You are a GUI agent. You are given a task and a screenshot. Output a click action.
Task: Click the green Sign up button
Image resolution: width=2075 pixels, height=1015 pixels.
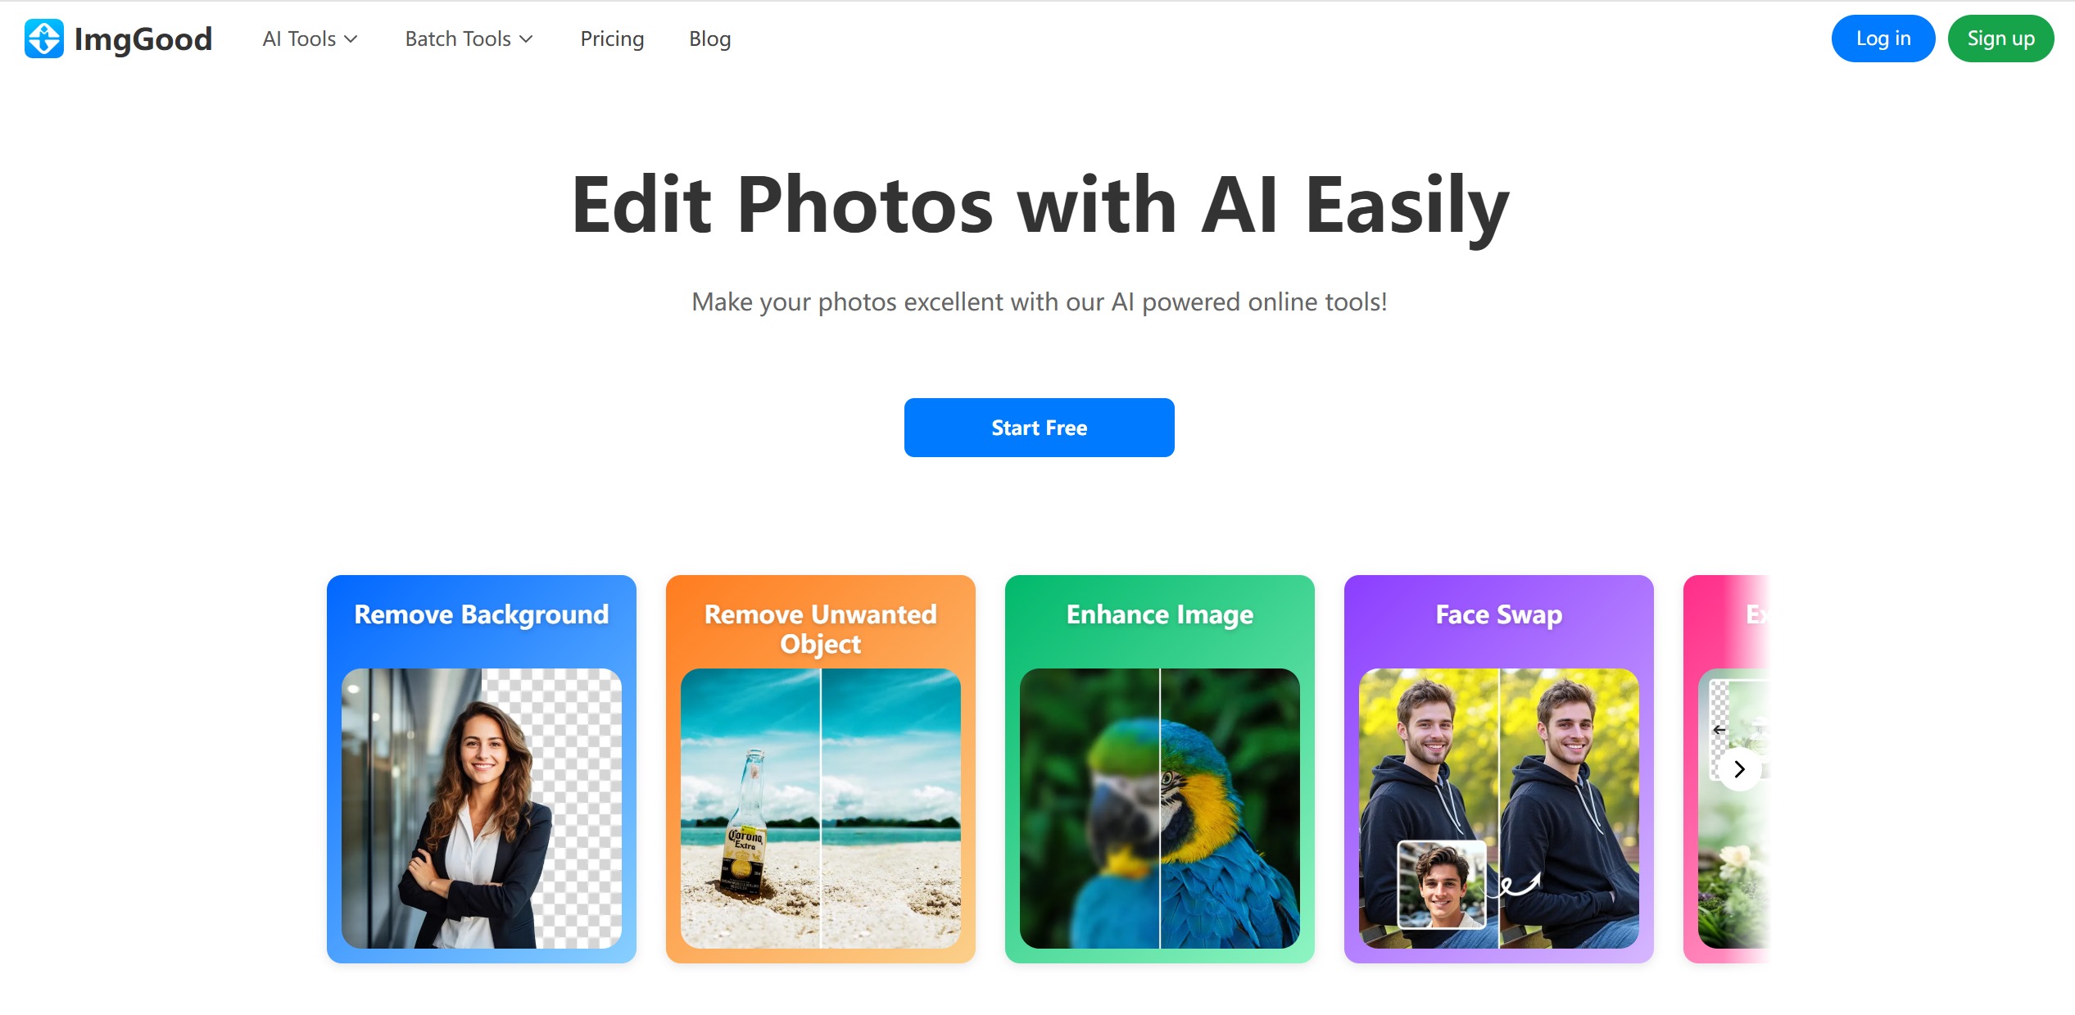coord(2000,39)
